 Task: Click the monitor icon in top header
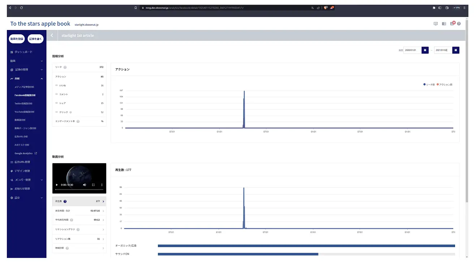(x=436, y=24)
